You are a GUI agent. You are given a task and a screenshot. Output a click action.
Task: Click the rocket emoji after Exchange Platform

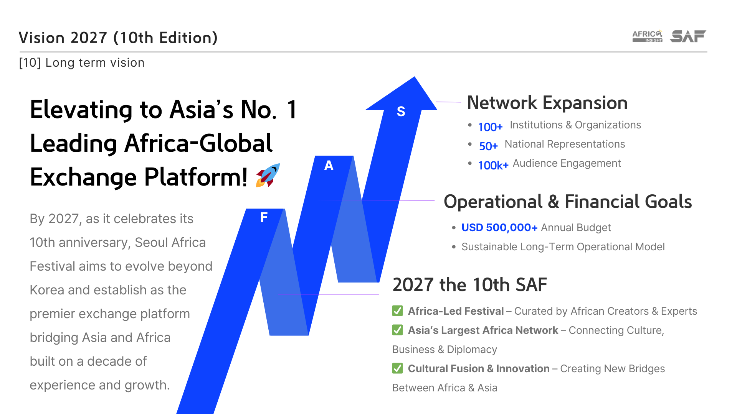268,176
